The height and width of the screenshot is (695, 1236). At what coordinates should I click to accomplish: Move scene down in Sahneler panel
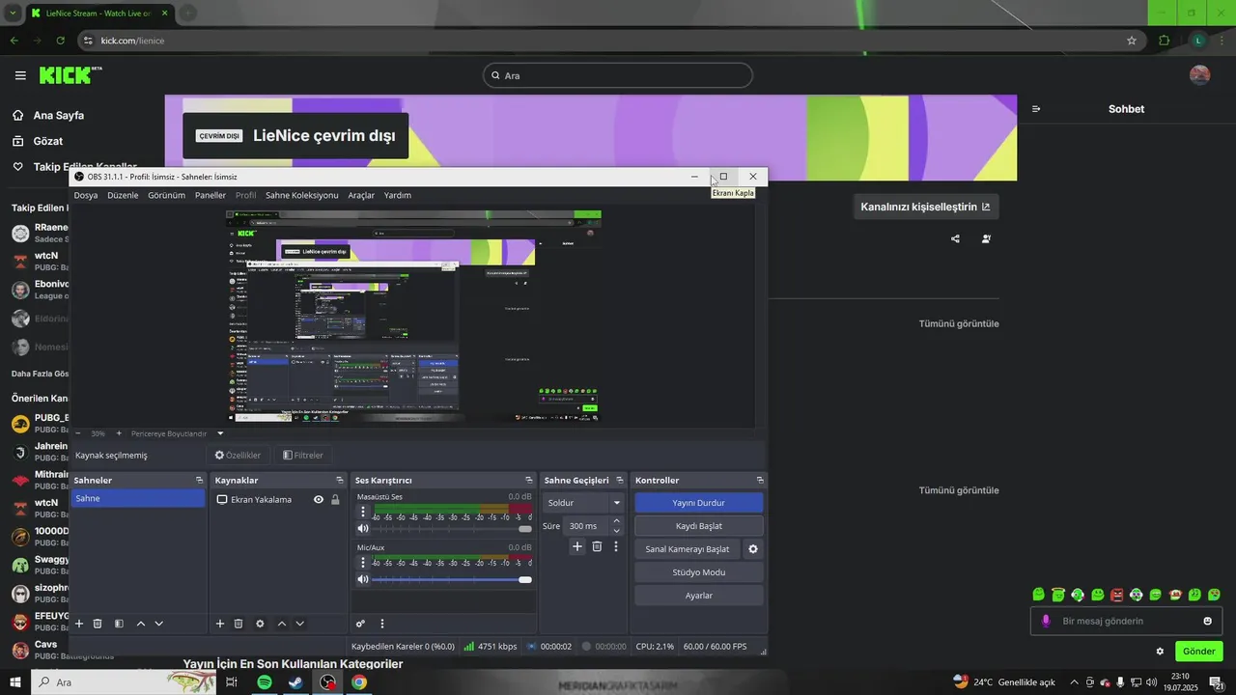click(159, 624)
